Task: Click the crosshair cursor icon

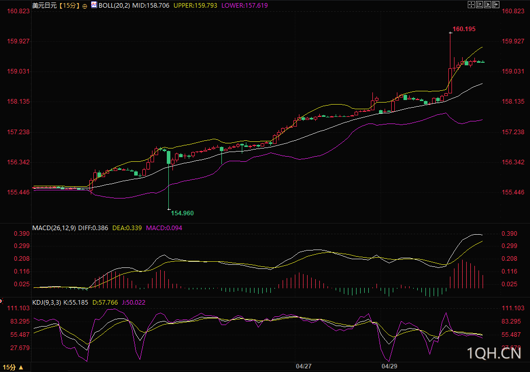Action: (x=471, y=5)
